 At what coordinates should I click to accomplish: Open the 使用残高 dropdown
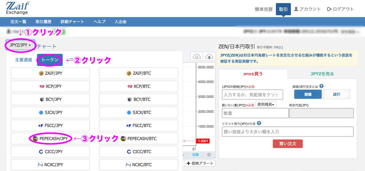click(x=266, y=105)
